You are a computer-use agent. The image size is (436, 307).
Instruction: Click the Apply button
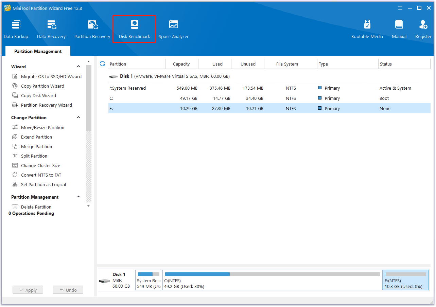[x=28, y=290]
